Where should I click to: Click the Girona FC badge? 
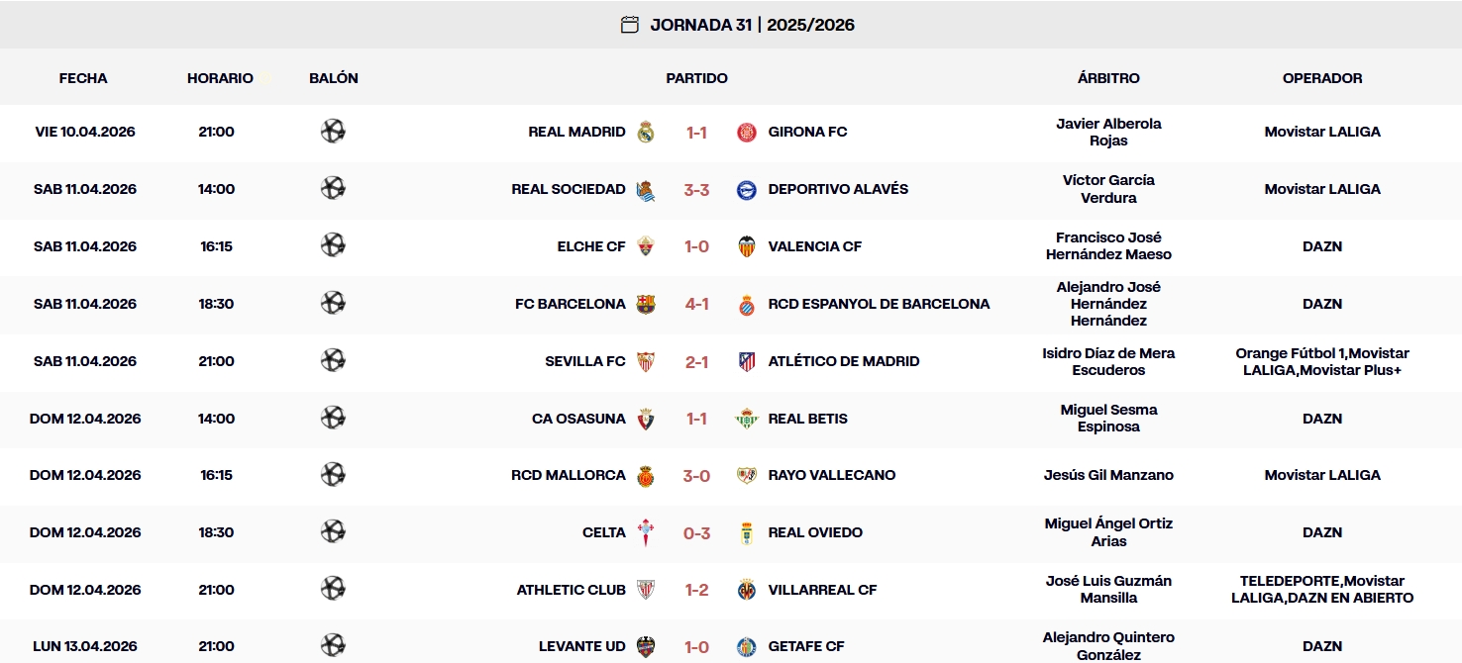[746, 132]
